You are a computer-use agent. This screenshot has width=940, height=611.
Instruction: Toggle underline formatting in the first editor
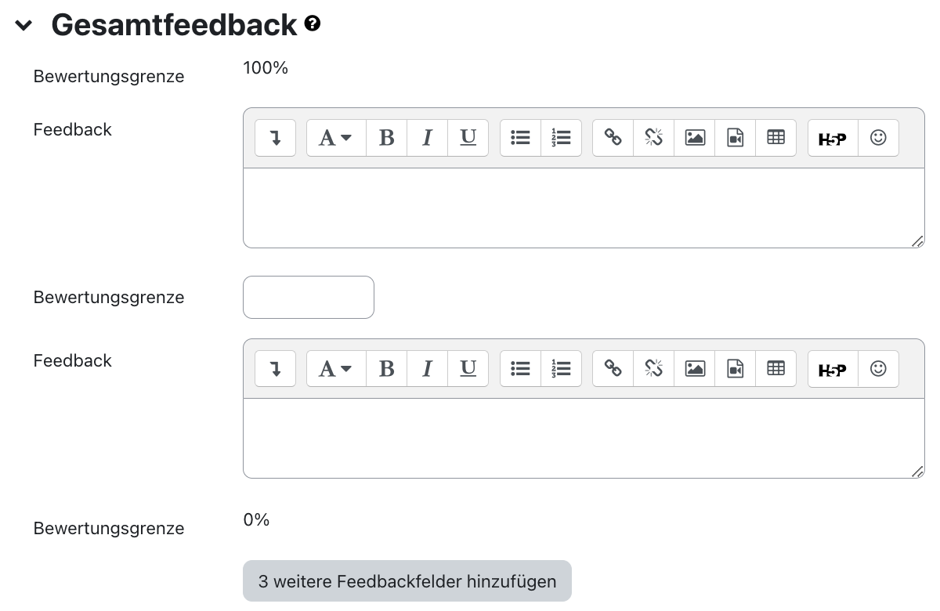pos(468,137)
